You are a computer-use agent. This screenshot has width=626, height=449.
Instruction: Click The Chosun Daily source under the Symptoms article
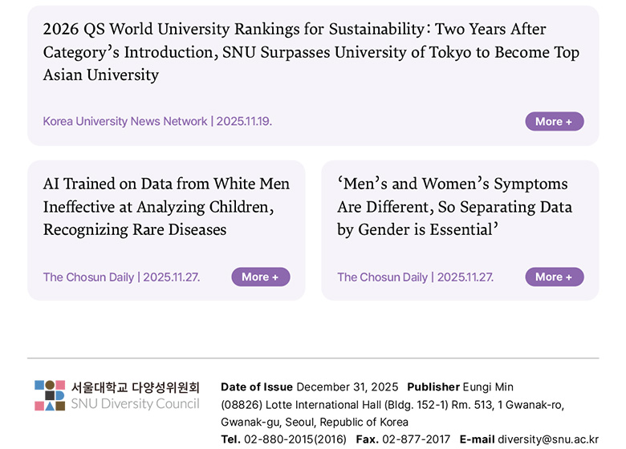pos(415,277)
